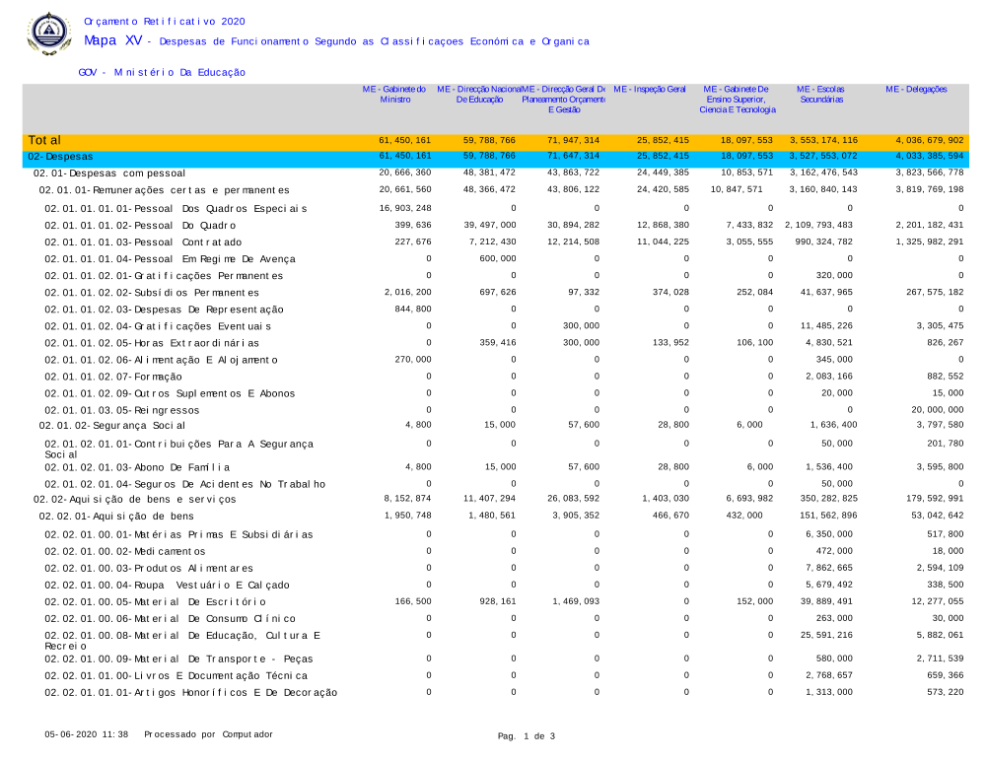Viewport: 986px width, 762px height.
Task: Click the Mapa XV title heading
Action: [100, 40]
